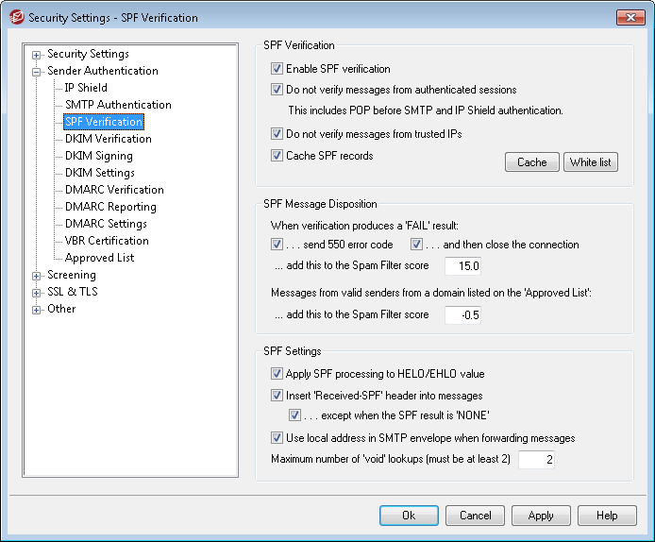Click the Cache button
This screenshot has width=655, height=542.
(531, 162)
